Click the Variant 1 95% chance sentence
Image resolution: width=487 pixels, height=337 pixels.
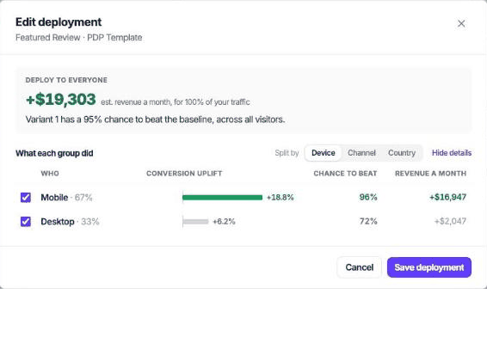point(155,119)
